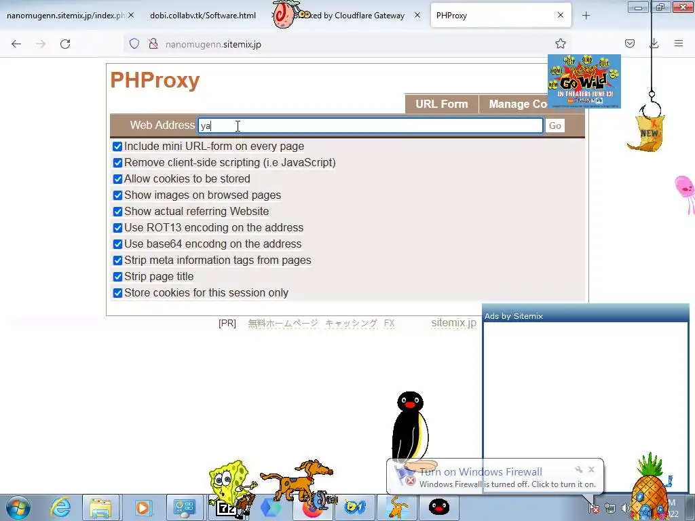Open blue gem app taskbar icon
The height and width of the screenshot is (521, 695).
(270, 507)
